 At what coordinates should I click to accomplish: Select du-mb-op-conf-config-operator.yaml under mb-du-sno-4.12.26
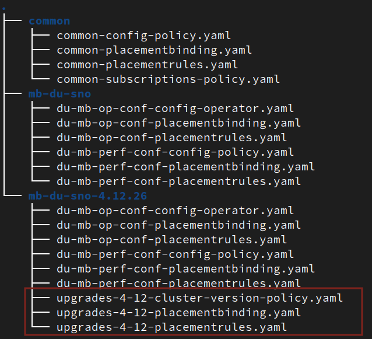pos(176,211)
